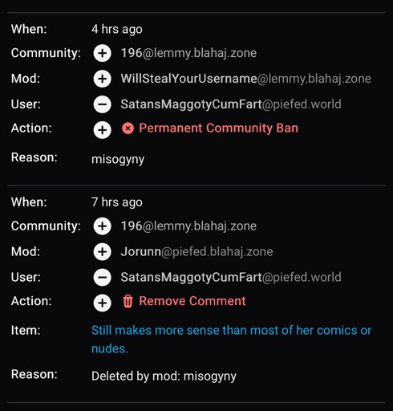
Task: Open removed comment link "Still makes more sense"
Action: pos(232,340)
